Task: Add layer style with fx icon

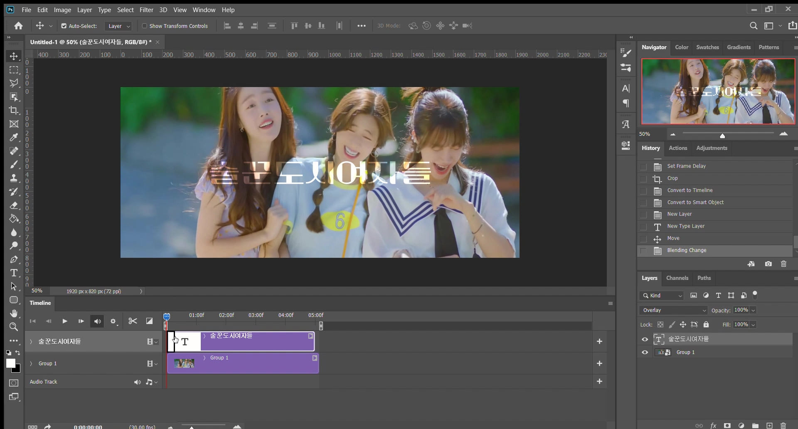Action: 713,425
